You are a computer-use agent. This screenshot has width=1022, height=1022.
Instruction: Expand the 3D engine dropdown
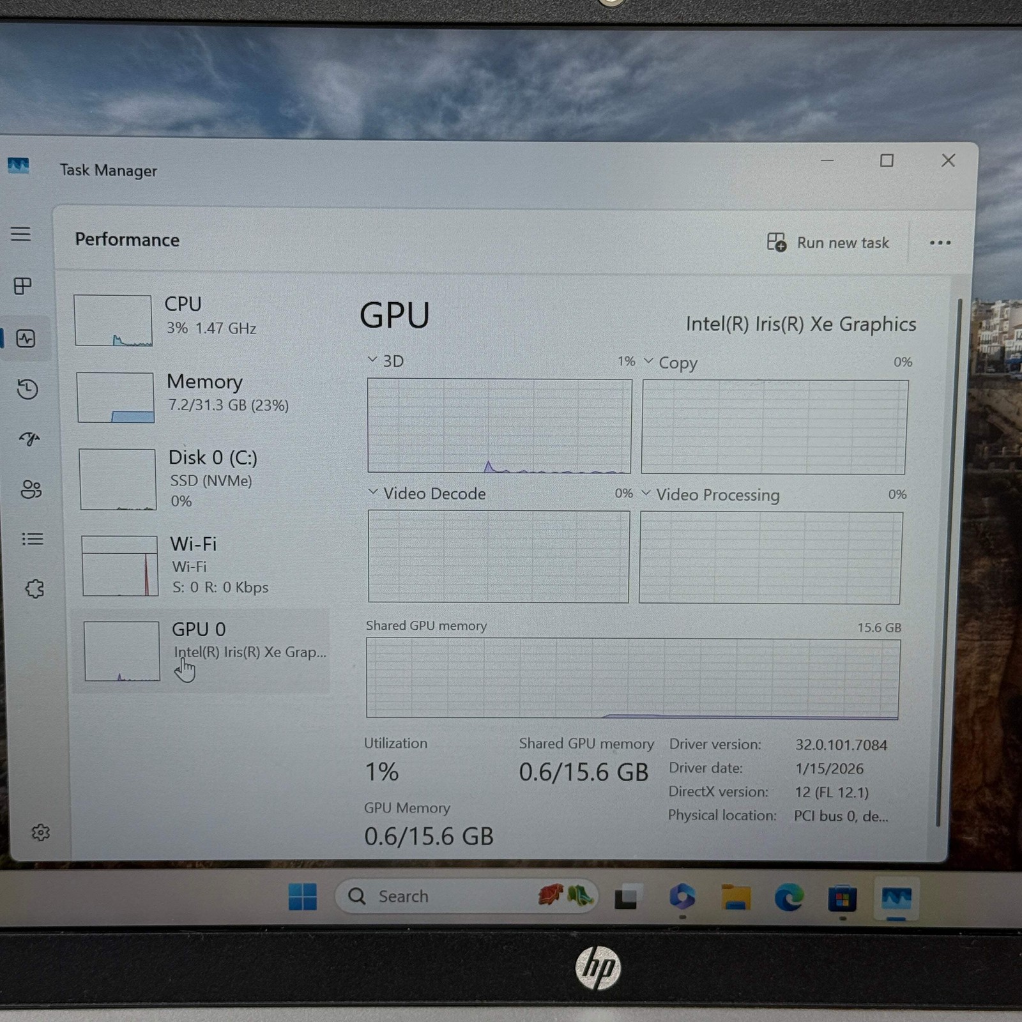point(372,360)
